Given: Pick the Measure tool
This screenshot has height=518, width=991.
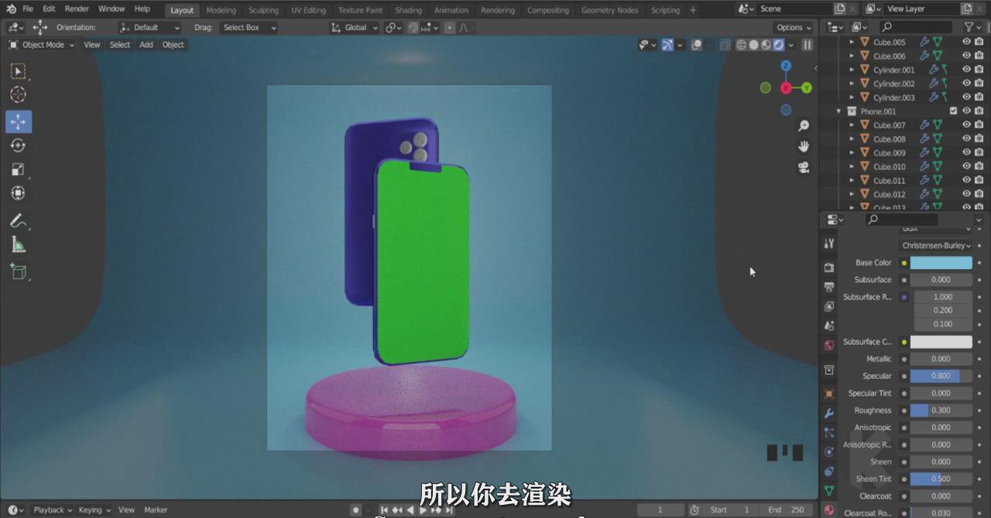Looking at the screenshot, I should [18, 246].
